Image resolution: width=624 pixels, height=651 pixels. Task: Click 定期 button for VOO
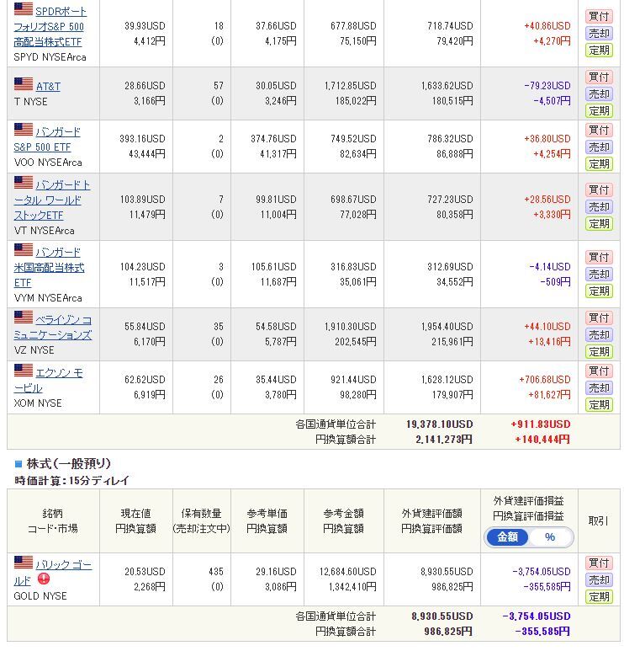point(599,164)
